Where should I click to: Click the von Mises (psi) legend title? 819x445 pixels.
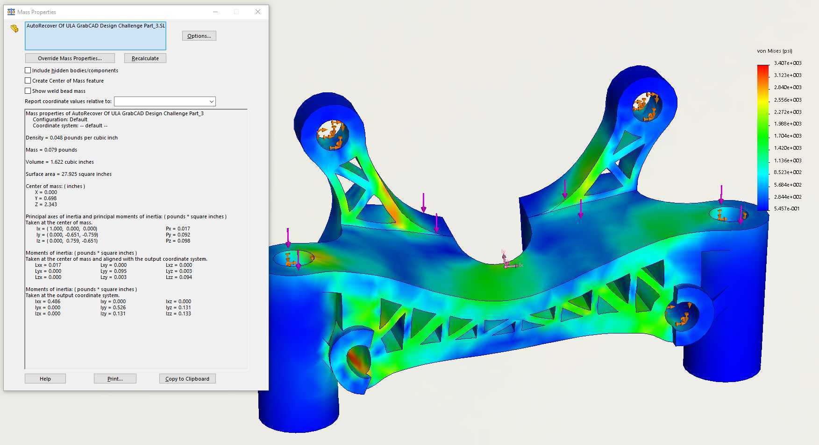coord(775,51)
